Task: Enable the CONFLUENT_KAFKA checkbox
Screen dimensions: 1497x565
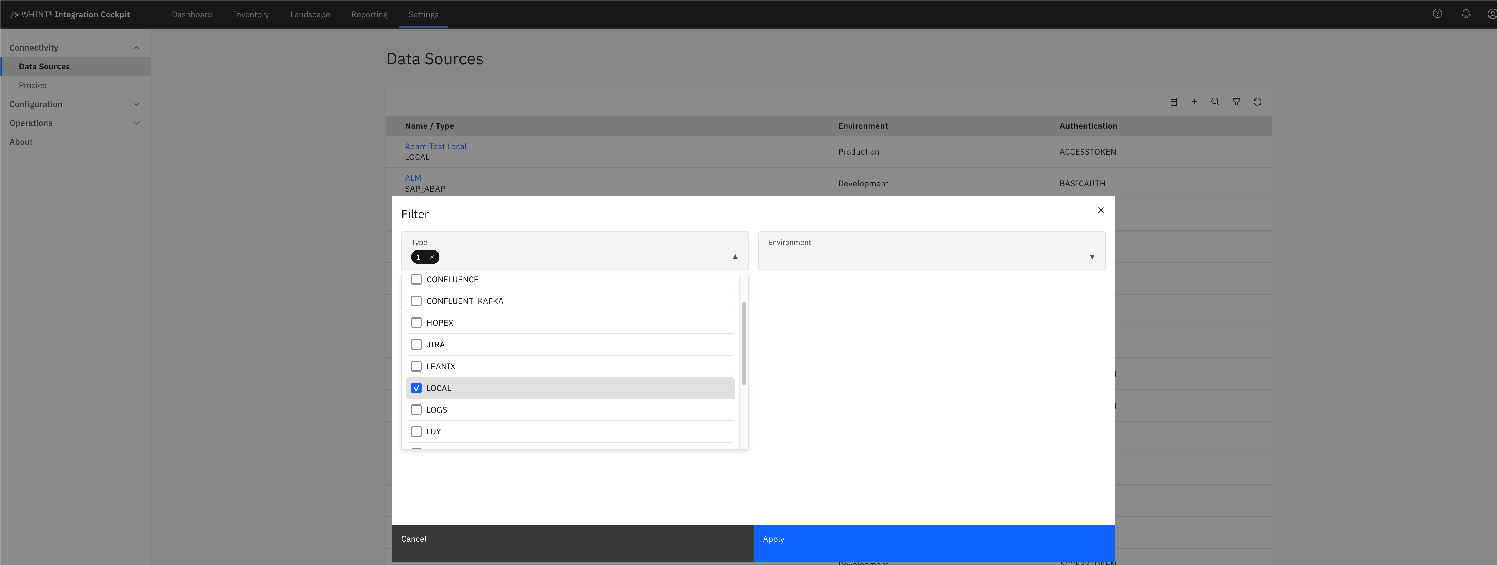Action: pyautogui.click(x=416, y=301)
